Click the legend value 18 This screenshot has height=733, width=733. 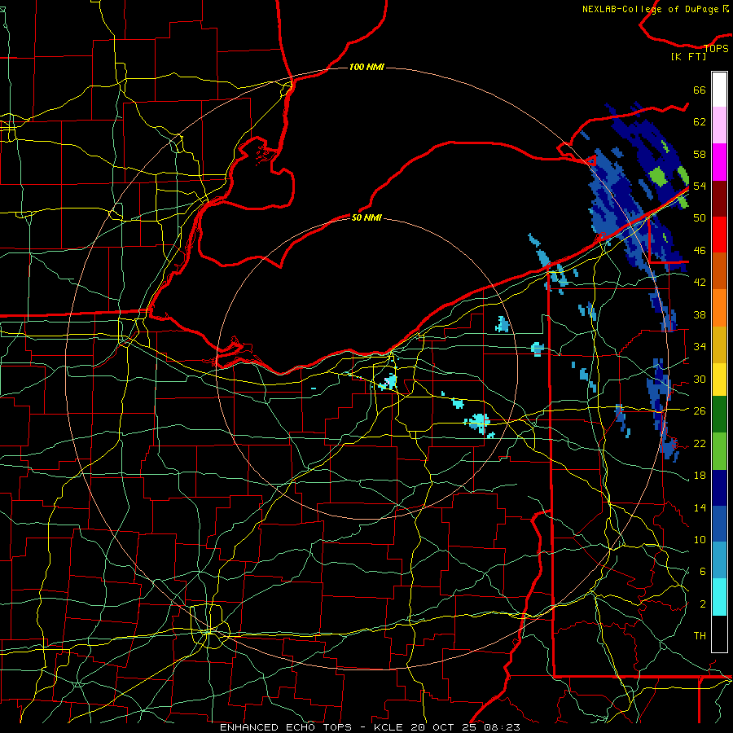(700, 476)
